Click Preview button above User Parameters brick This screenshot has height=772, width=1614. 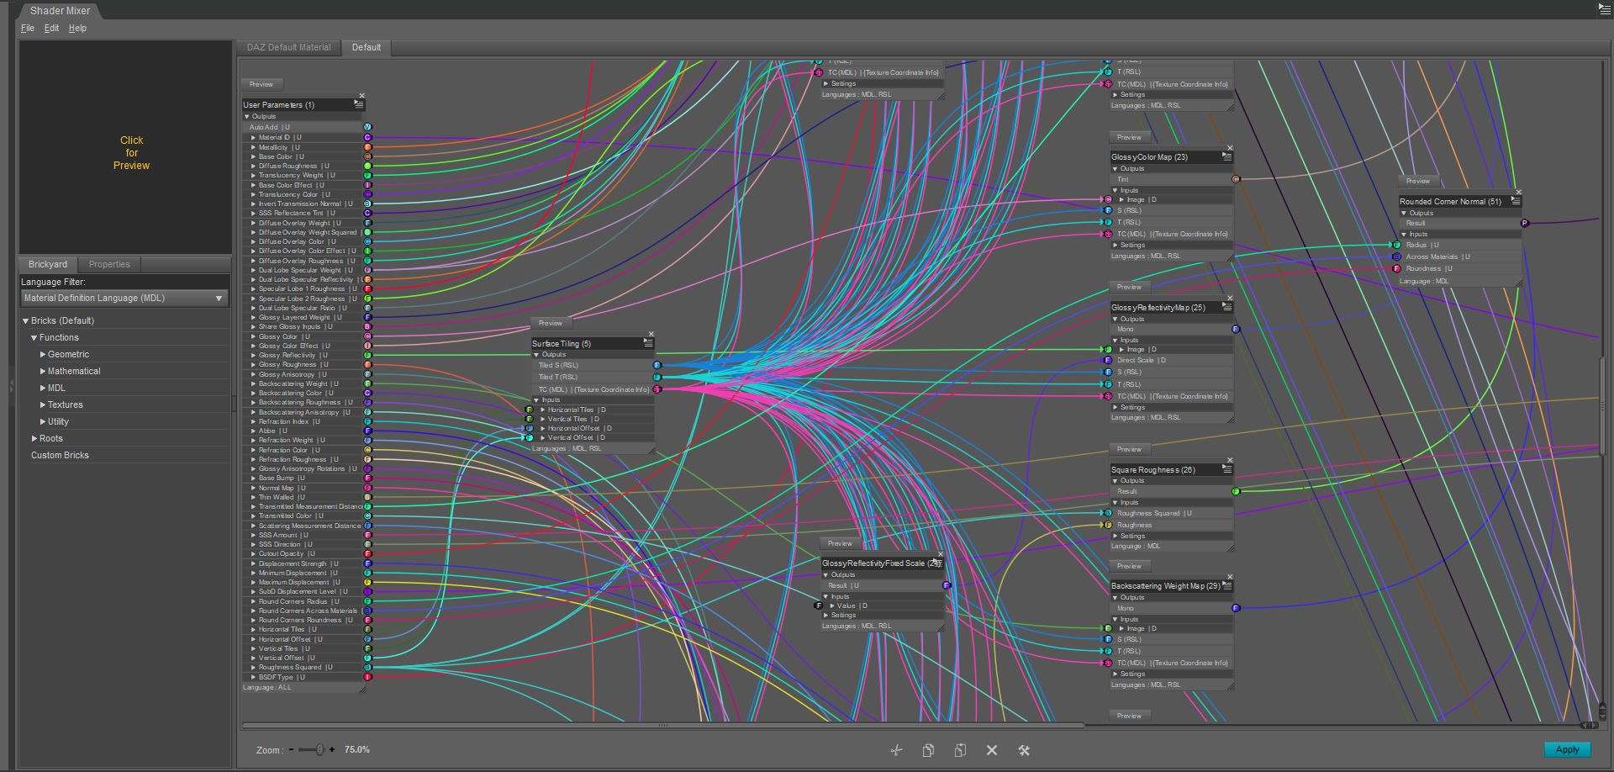point(261,84)
